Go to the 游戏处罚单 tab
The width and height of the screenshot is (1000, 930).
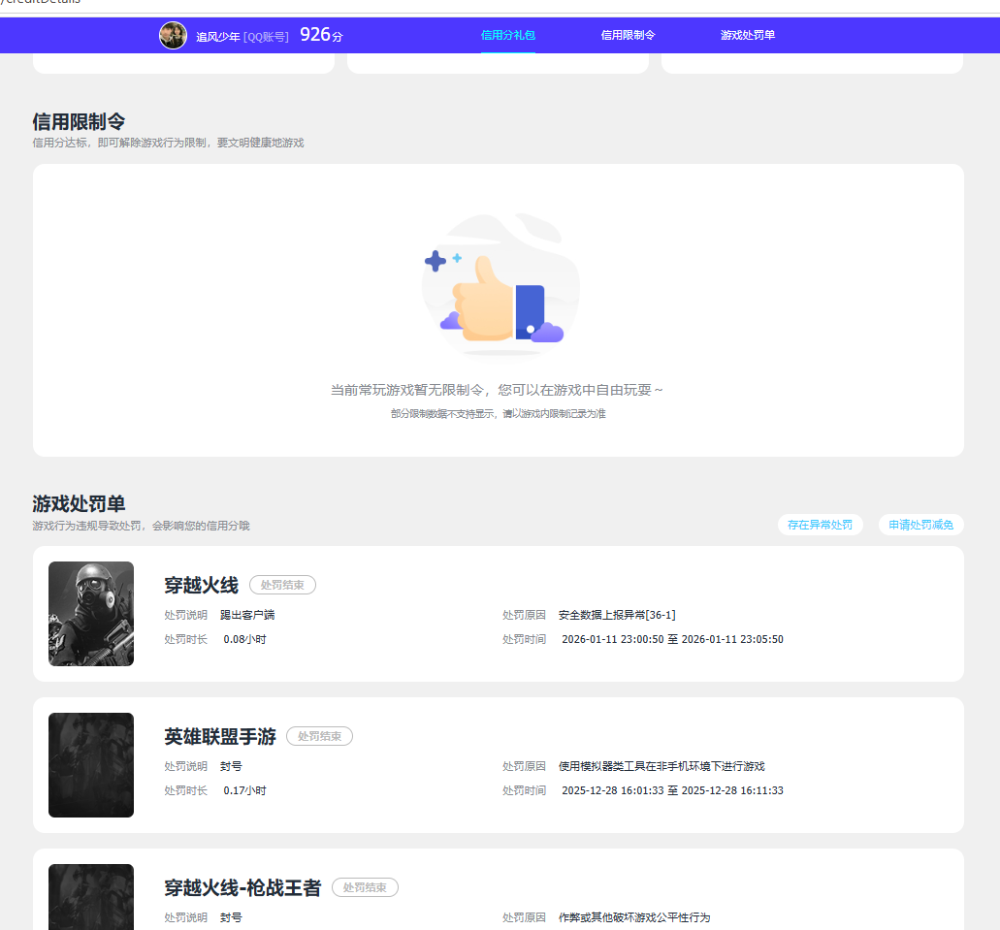(747, 35)
